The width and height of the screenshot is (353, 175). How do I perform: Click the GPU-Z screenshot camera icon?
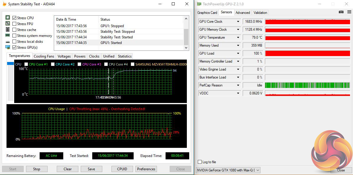pos(341,12)
